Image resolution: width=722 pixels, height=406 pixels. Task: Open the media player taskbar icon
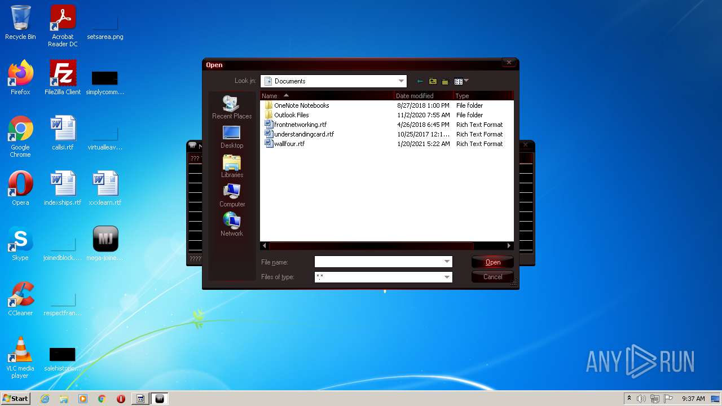[x=83, y=399]
